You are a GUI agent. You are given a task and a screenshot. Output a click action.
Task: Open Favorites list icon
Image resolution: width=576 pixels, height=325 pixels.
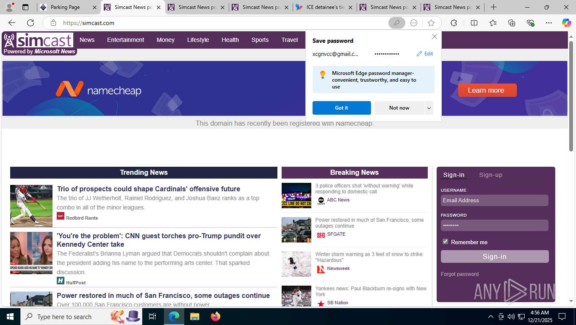pyautogui.click(x=493, y=23)
